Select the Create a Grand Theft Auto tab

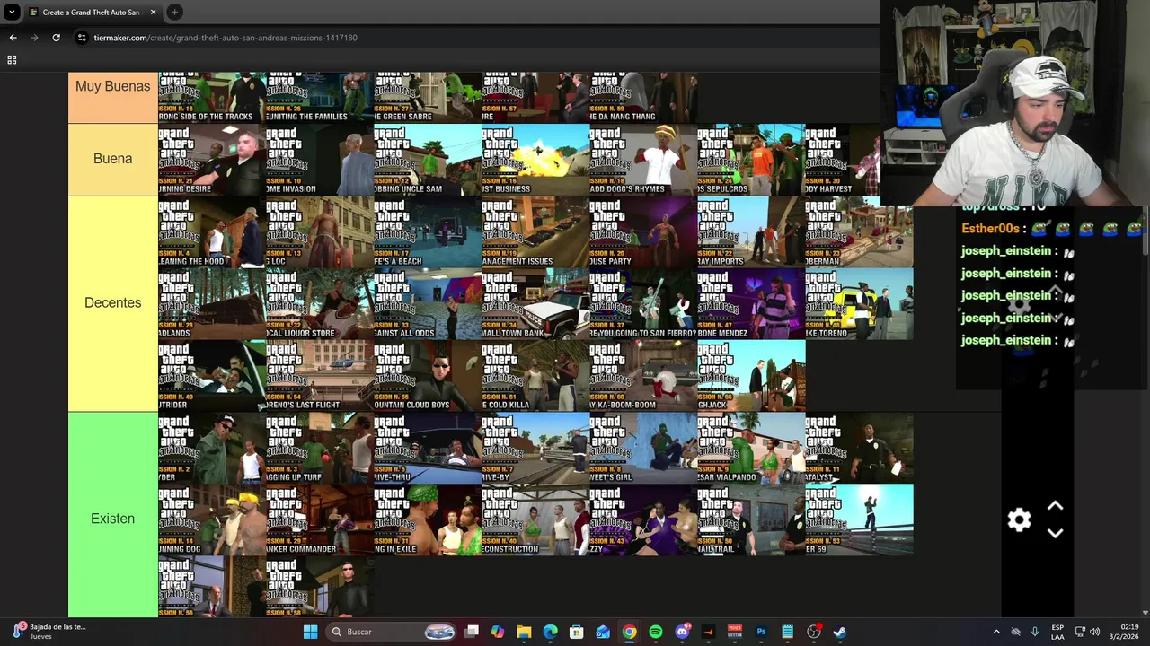[x=90, y=13]
